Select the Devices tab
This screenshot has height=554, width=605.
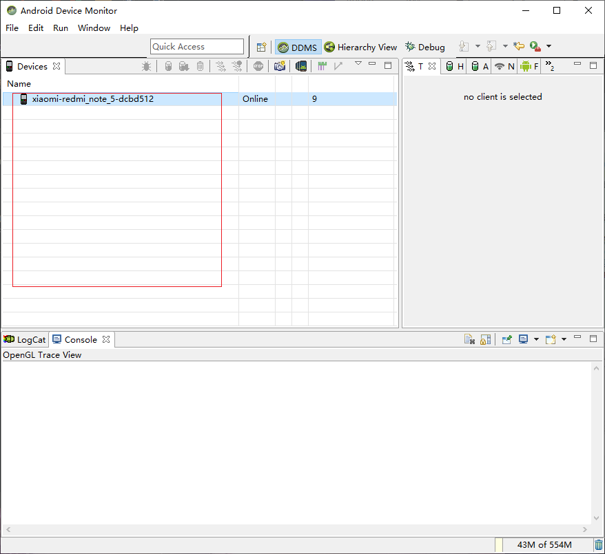[x=32, y=66]
